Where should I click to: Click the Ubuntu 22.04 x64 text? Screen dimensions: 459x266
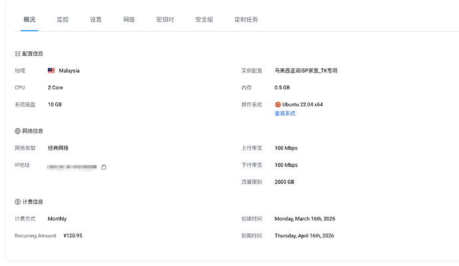click(x=303, y=104)
